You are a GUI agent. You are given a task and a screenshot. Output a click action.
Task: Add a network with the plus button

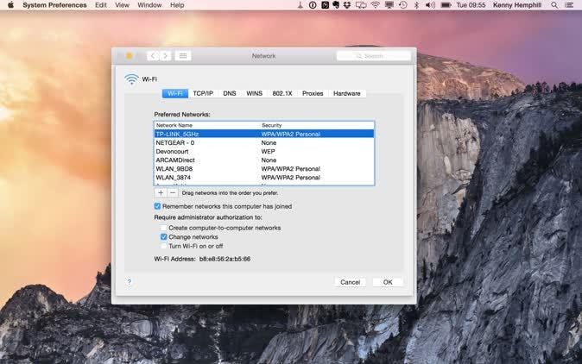tap(161, 192)
